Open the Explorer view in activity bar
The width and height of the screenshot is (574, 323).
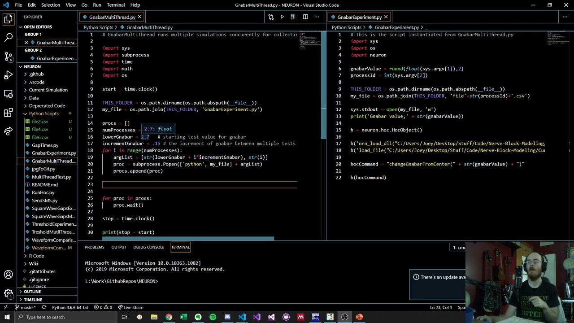pyautogui.click(x=8, y=19)
